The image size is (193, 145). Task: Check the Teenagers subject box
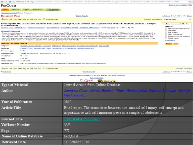[166, 30]
